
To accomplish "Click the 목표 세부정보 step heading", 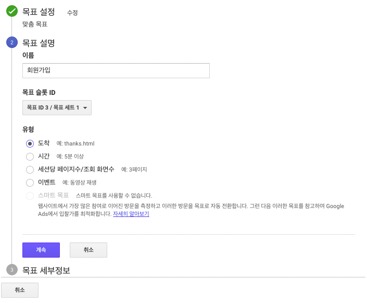I will (x=46, y=270).
